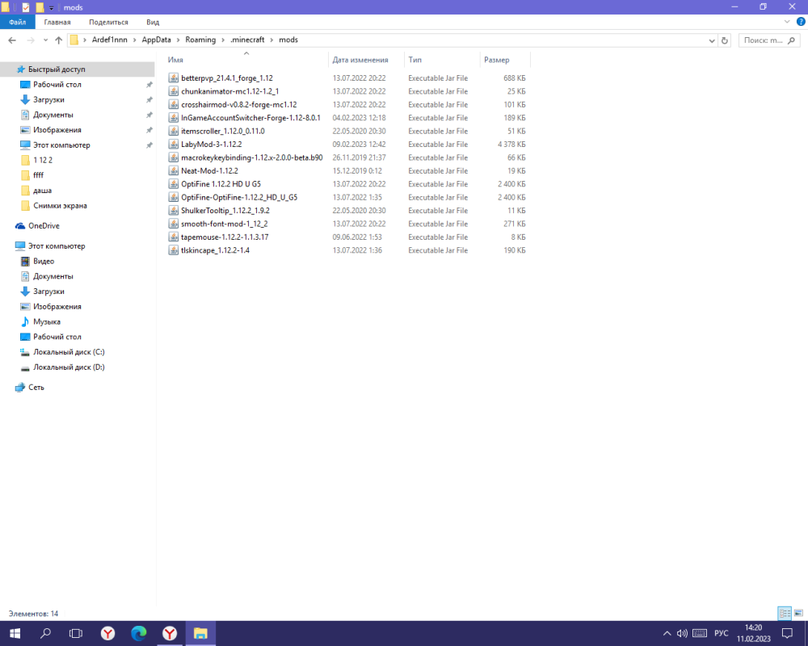Viewport: 808px width, 646px height.
Task: Select file macrokeykeybinding-1.12.x-2.0.0-beta.b90
Action: [251, 157]
